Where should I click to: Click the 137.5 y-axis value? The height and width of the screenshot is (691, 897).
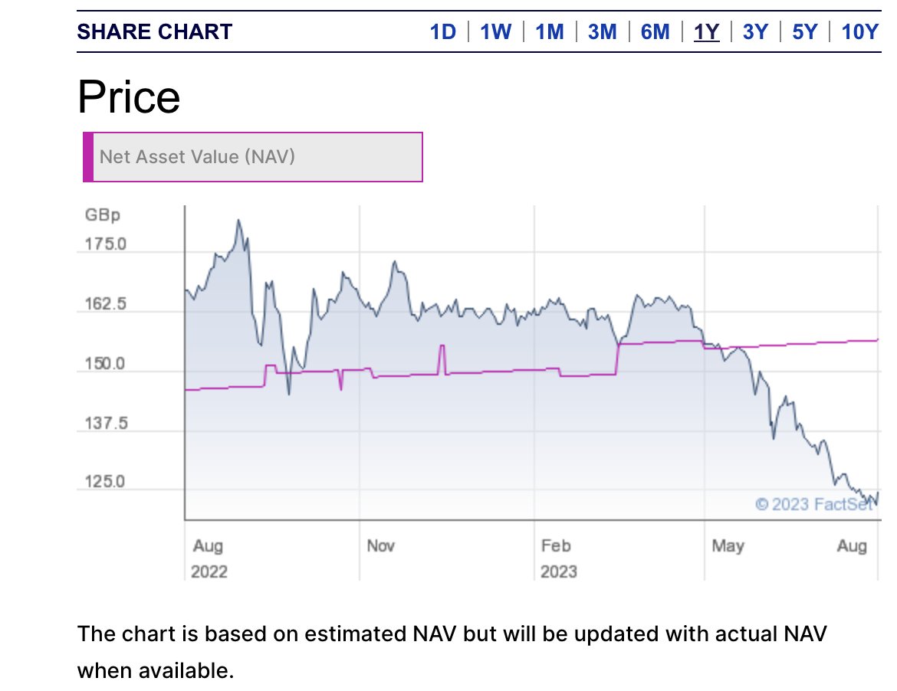point(106,423)
